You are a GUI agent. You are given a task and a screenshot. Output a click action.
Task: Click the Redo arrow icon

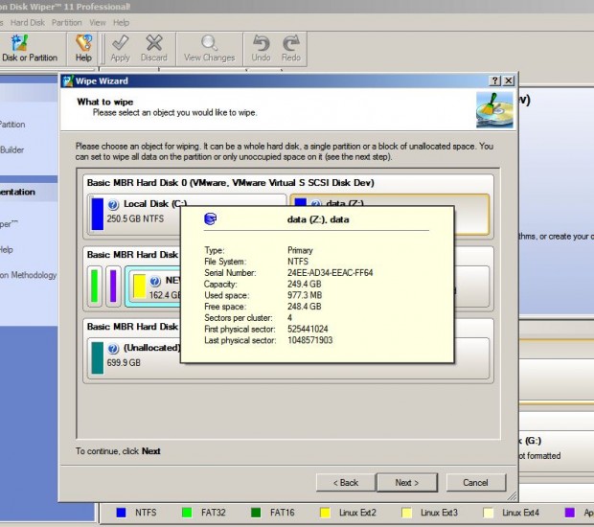click(x=291, y=43)
